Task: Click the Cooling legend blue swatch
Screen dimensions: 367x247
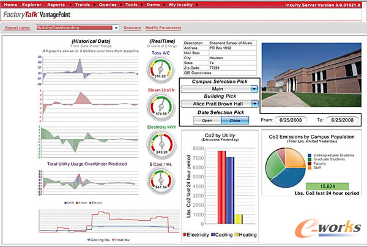Action: [x=213, y=235]
